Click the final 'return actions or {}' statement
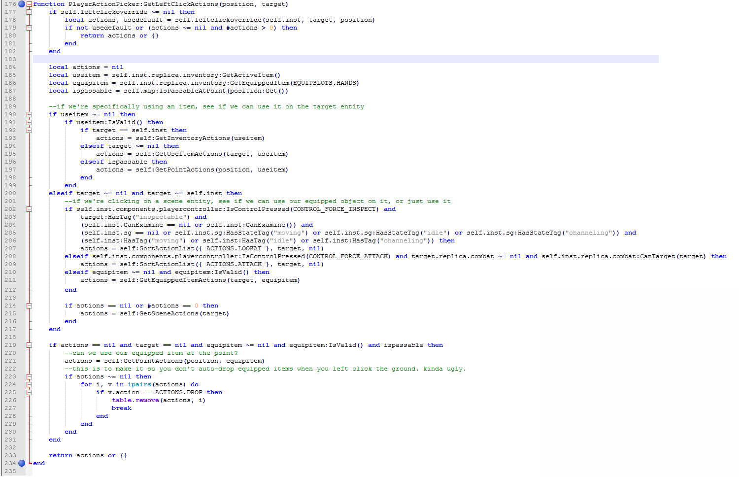Screen dimensions: 739x477 [88, 455]
